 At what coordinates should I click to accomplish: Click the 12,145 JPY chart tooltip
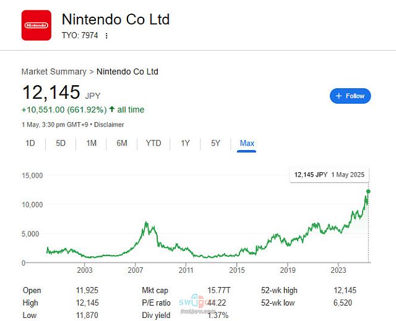click(x=329, y=175)
